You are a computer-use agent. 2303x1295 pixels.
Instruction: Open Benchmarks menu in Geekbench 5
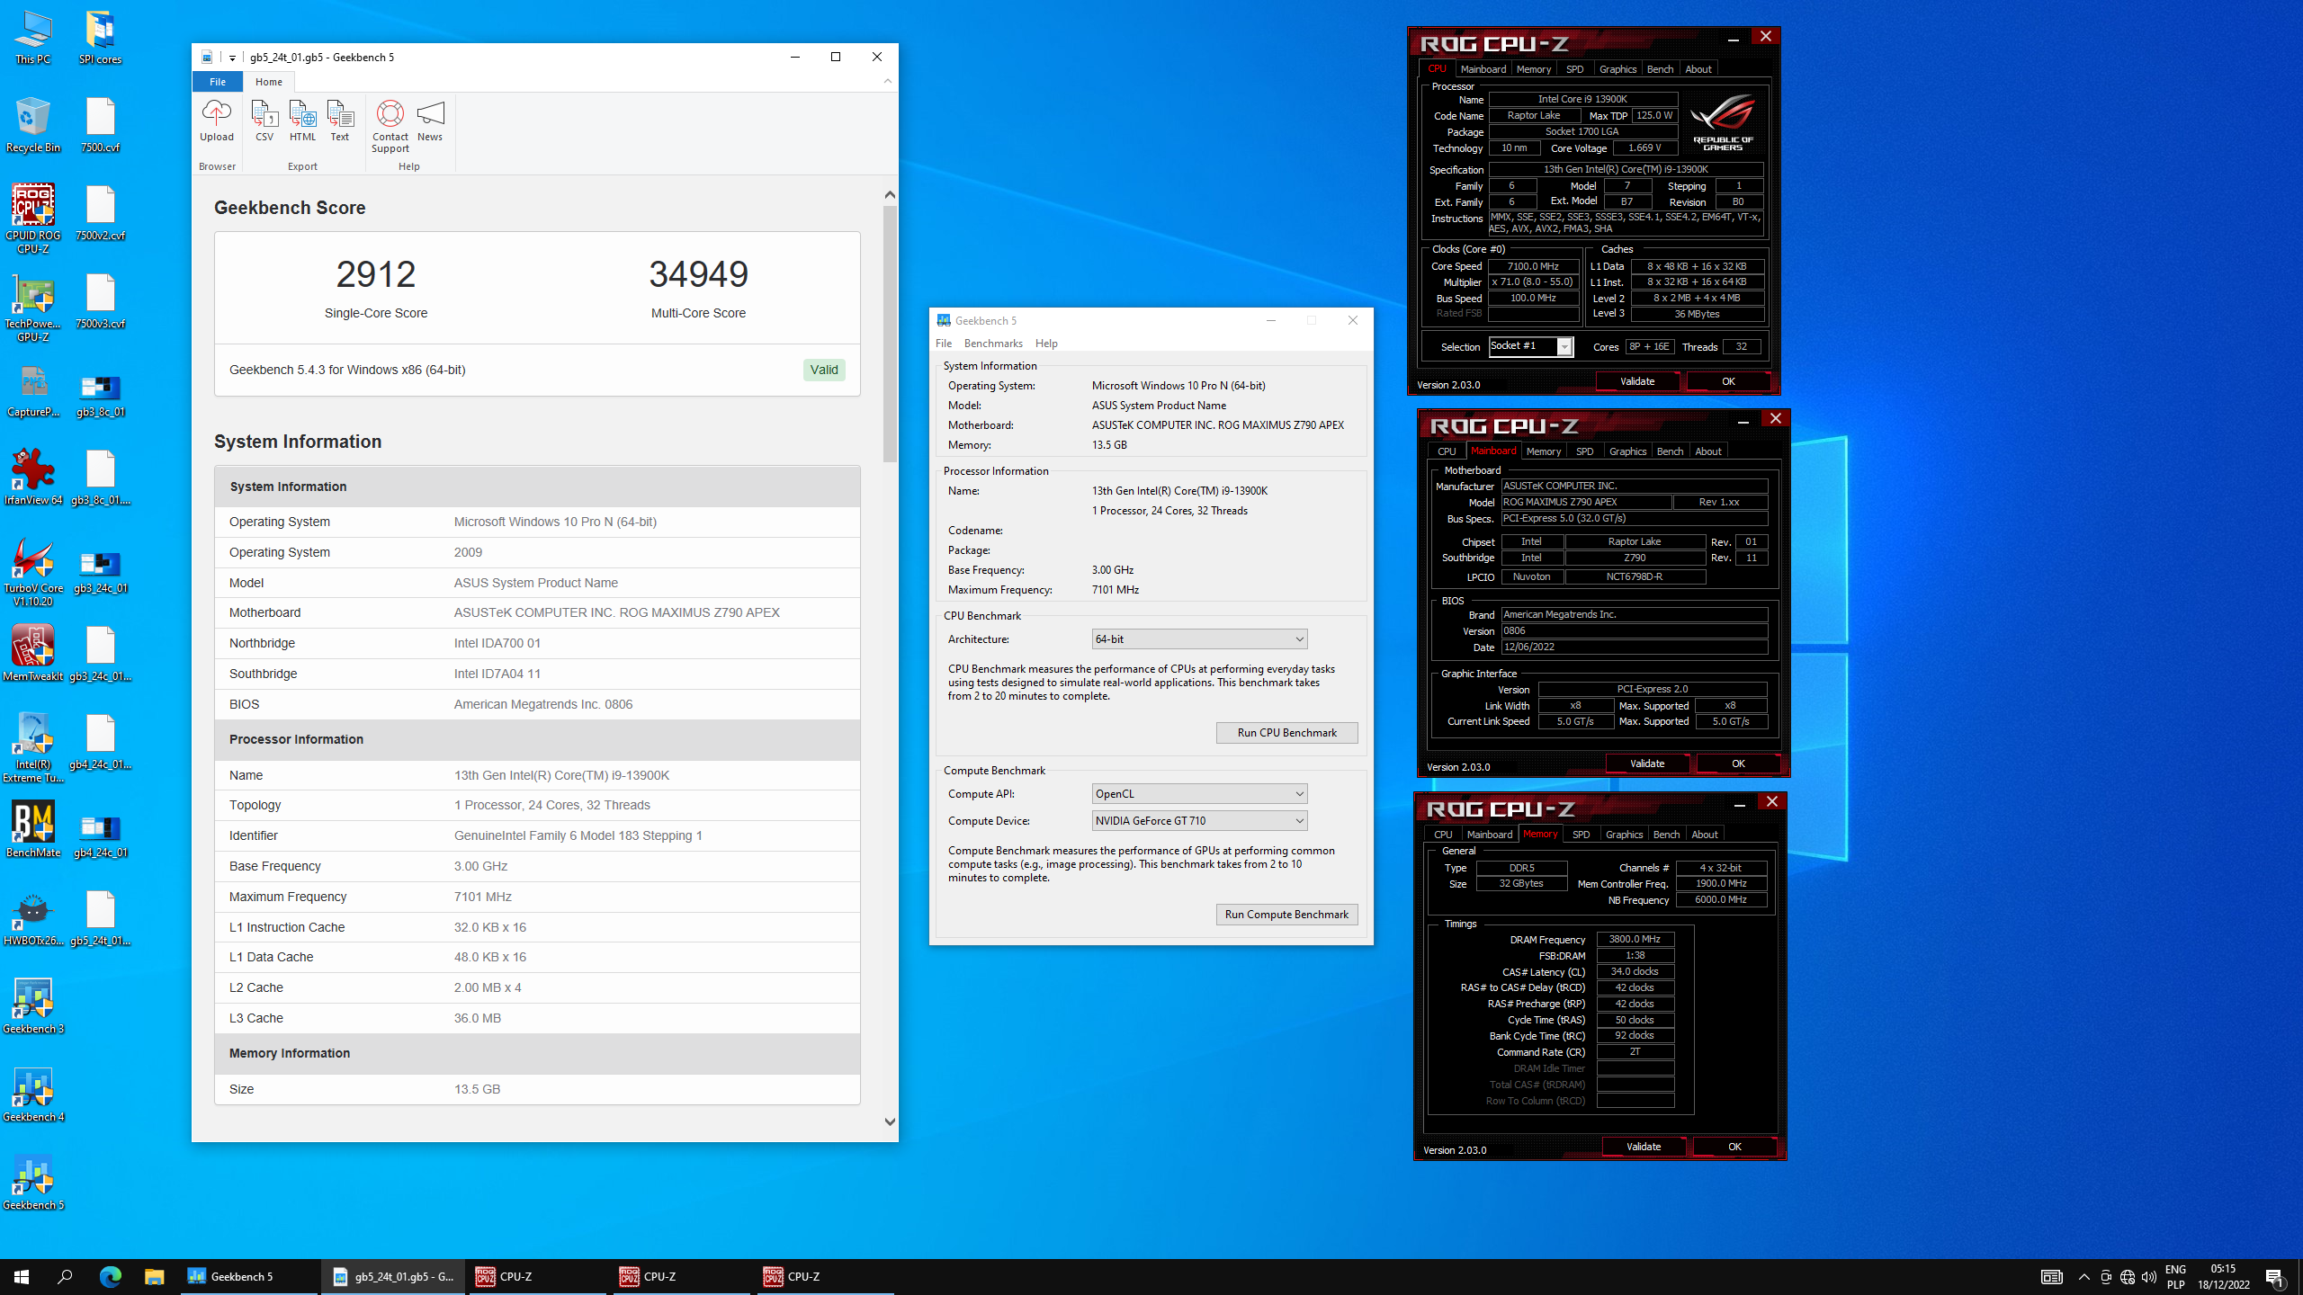(993, 344)
